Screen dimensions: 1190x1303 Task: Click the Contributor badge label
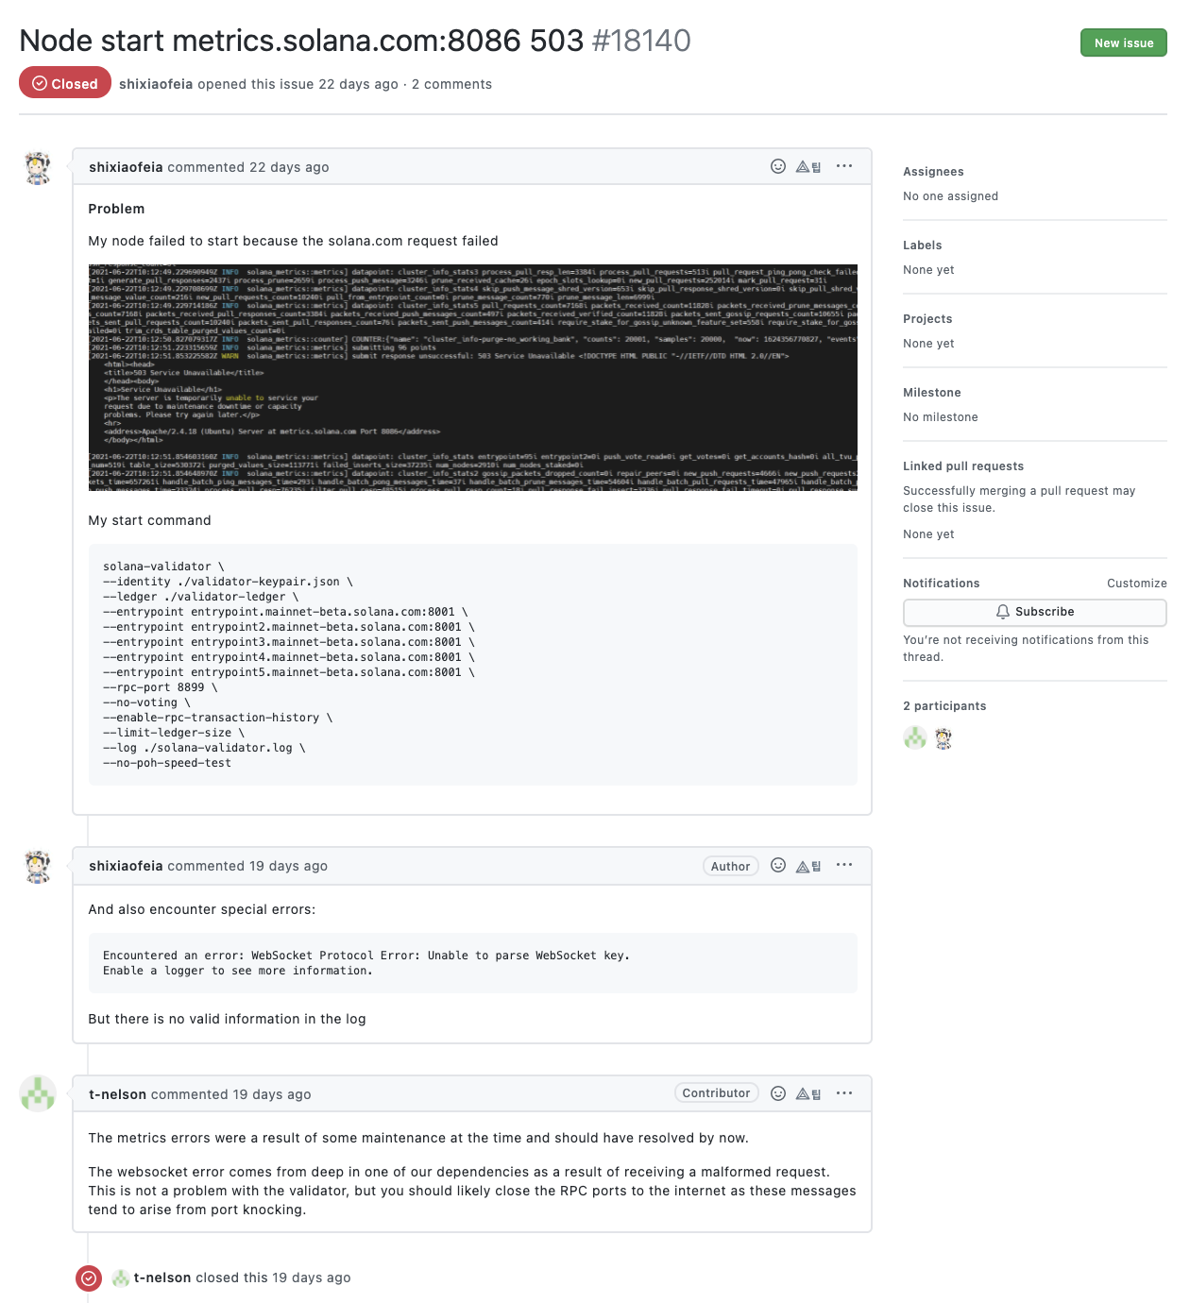pyautogui.click(x=716, y=1092)
